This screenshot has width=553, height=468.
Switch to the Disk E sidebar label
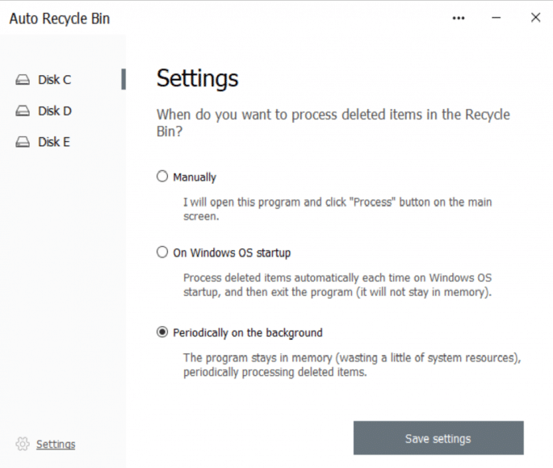point(54,143)
